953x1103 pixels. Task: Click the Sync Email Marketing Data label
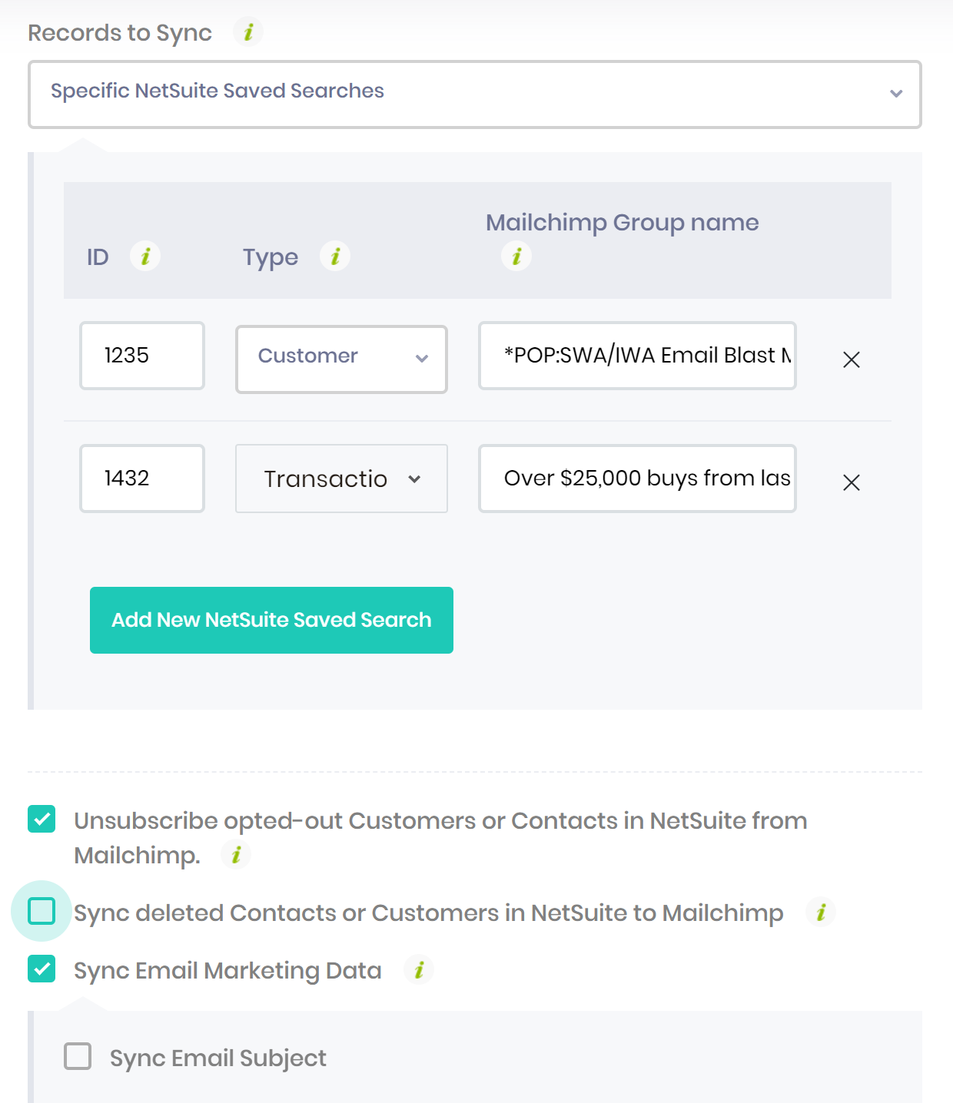227,970
